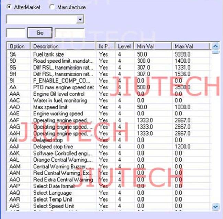Click the Min Val column header
The height and width of the screenshot is (219, 223).
pos(152,46)
